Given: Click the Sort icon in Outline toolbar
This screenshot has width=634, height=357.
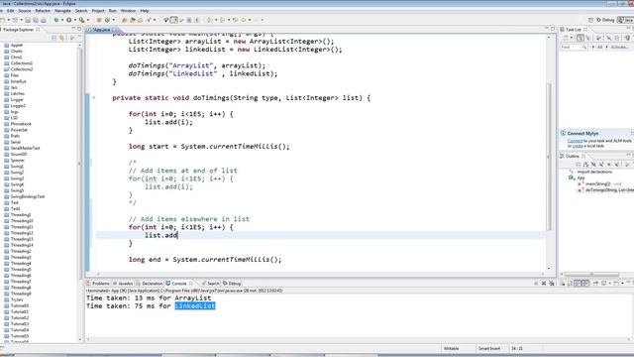Looking at the screenshot, I should (x=585, y=165).
